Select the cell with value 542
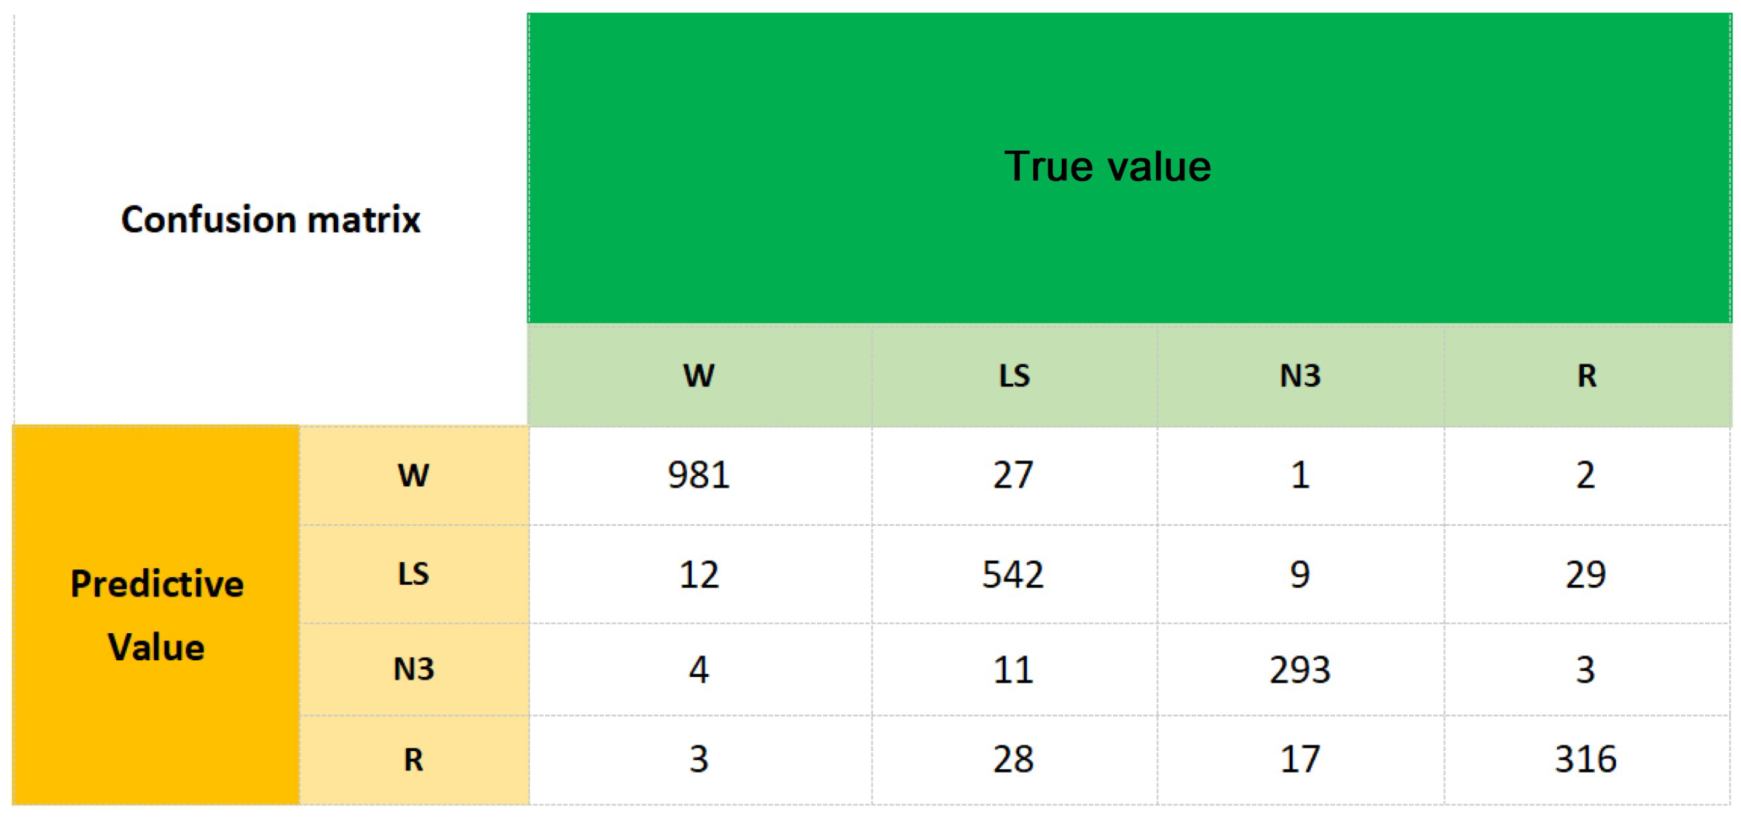The width and height of the screenshot is (1741, 817). pyautogui.click(x=1013, y=574)
